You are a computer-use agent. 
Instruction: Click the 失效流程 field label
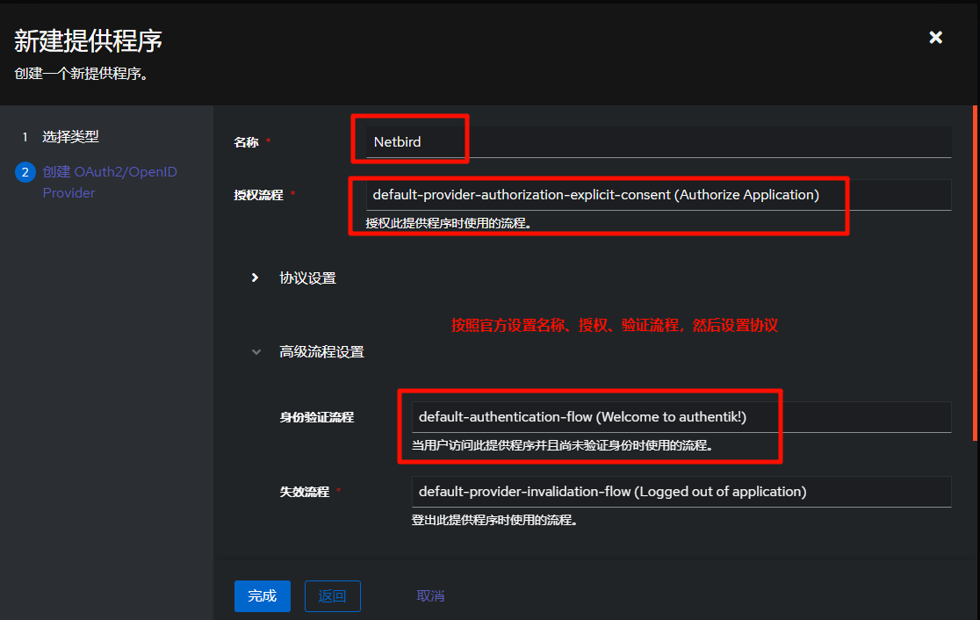[x=304, y=493]
